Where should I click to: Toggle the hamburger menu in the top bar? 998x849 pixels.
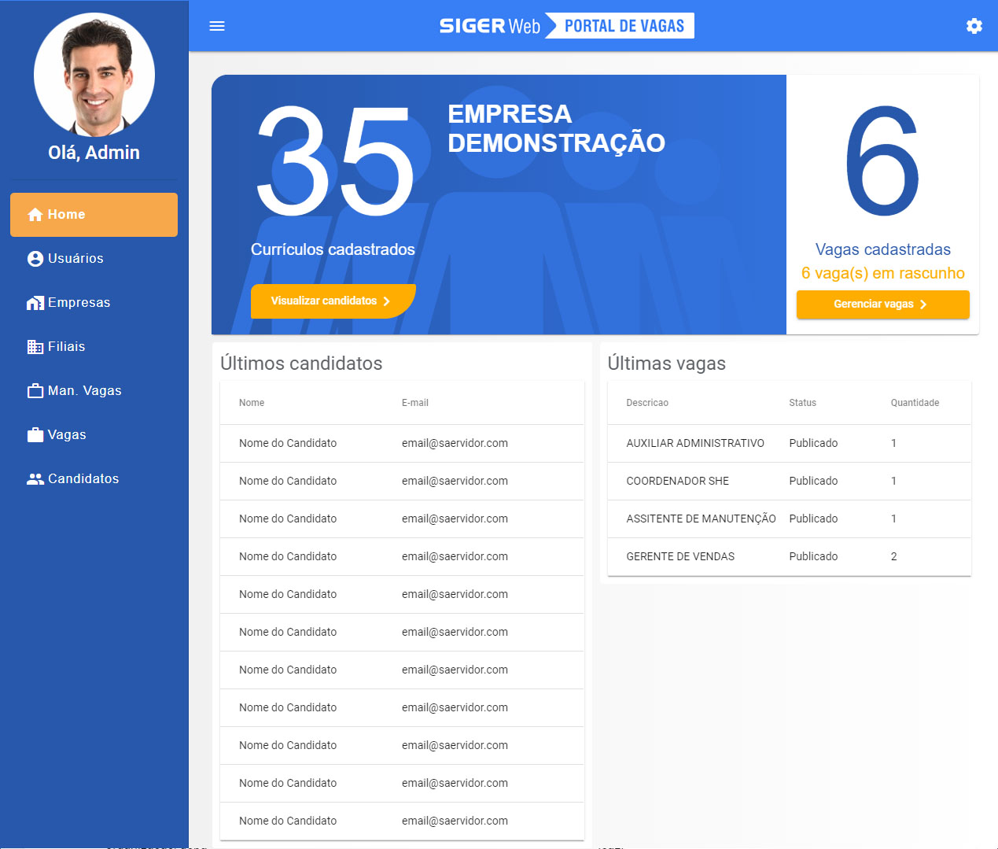(217, 26)
